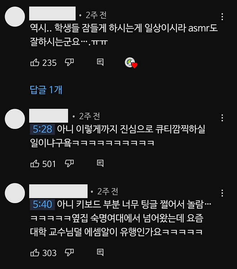Open more options for first comment

click(x=222, y=17)
